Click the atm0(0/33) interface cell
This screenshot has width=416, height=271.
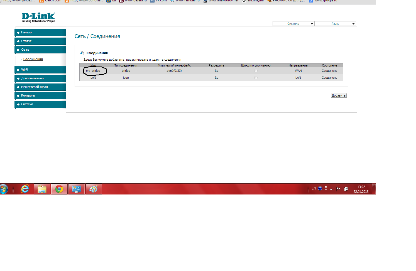pos(174,71)
